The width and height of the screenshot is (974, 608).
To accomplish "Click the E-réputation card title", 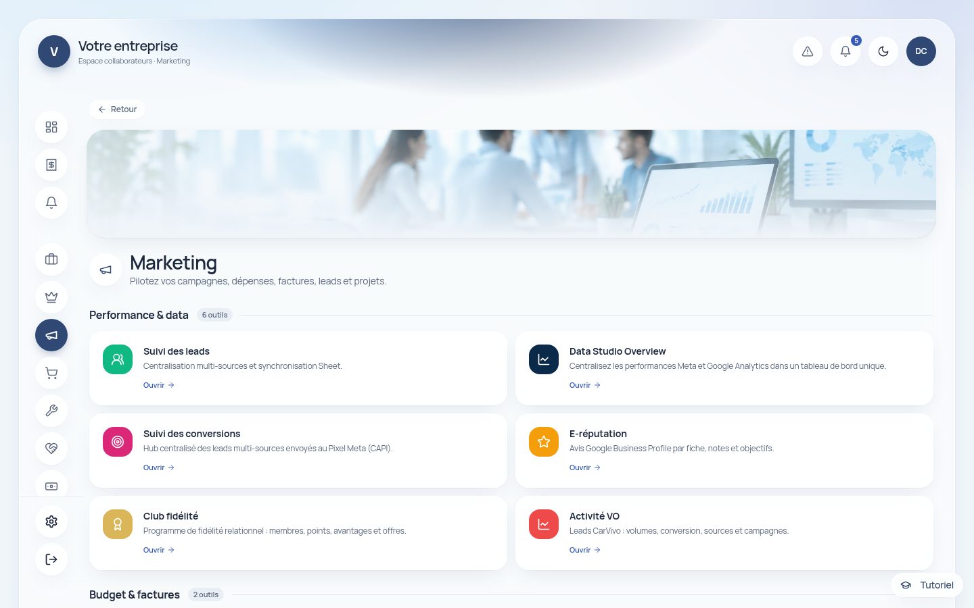I will click(x=598, y=434).
